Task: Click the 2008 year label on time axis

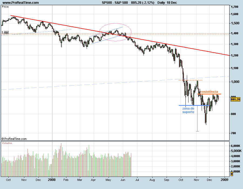Action: [52, 180]
